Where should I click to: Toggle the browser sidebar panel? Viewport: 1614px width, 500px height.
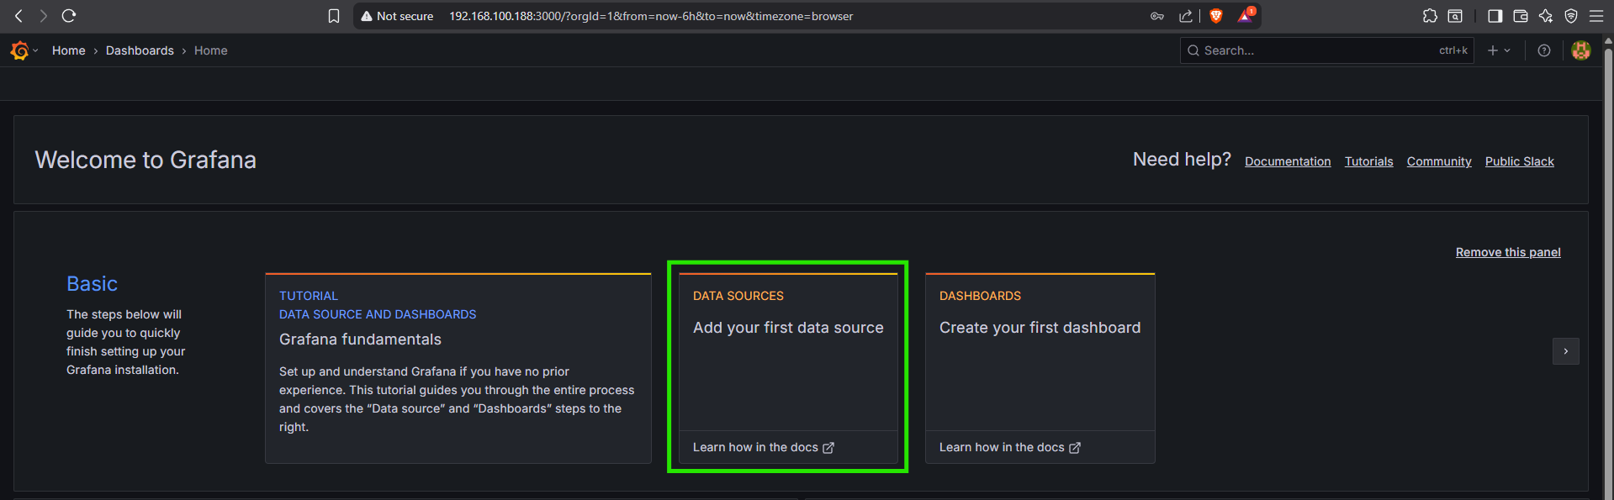(1495, 16)
